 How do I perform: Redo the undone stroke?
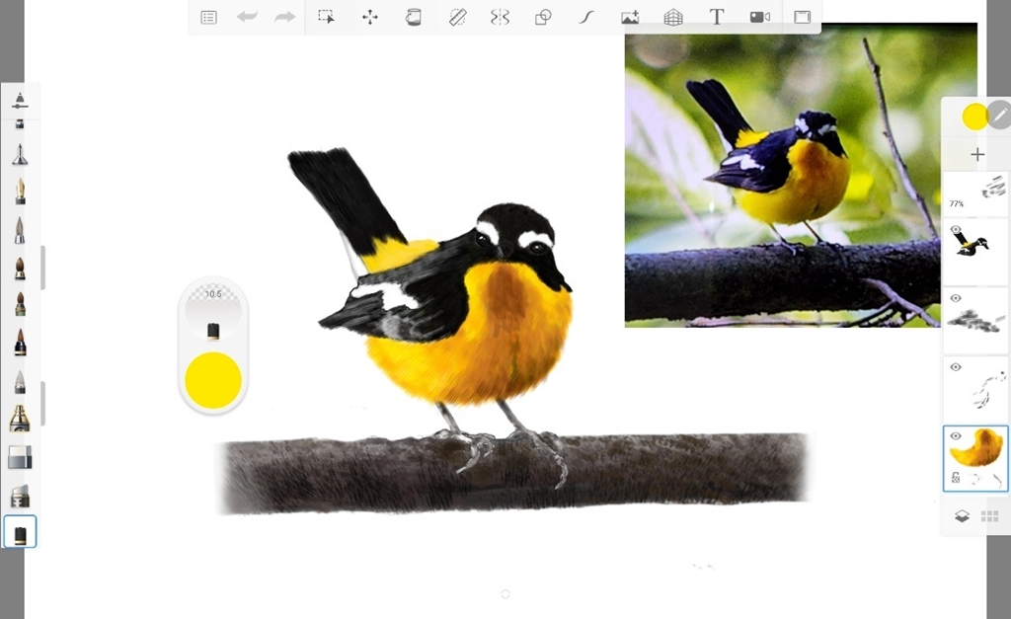284,17
